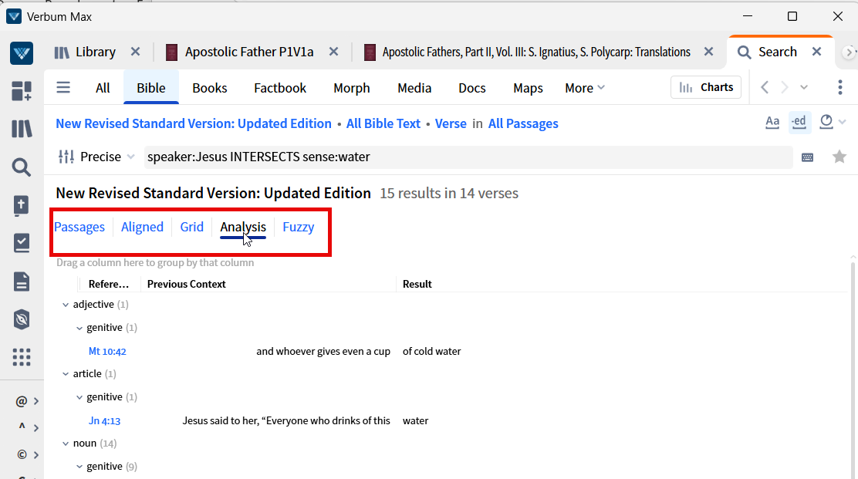858x479 pixels.
Task: Toggle match case Aa option
Action: 772,122
